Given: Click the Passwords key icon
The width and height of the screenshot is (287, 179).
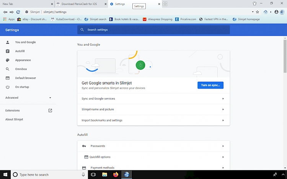Looking at the screenshot, I should 84,146.
